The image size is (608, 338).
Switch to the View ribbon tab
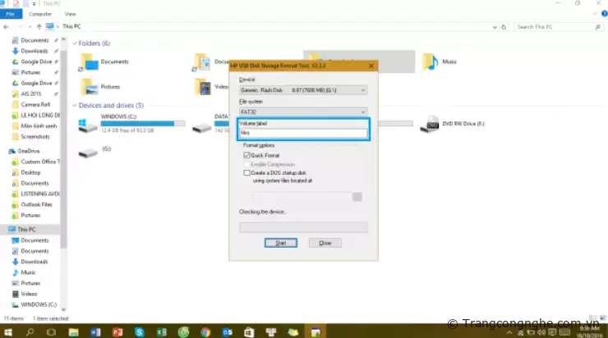tap(71, 14)
